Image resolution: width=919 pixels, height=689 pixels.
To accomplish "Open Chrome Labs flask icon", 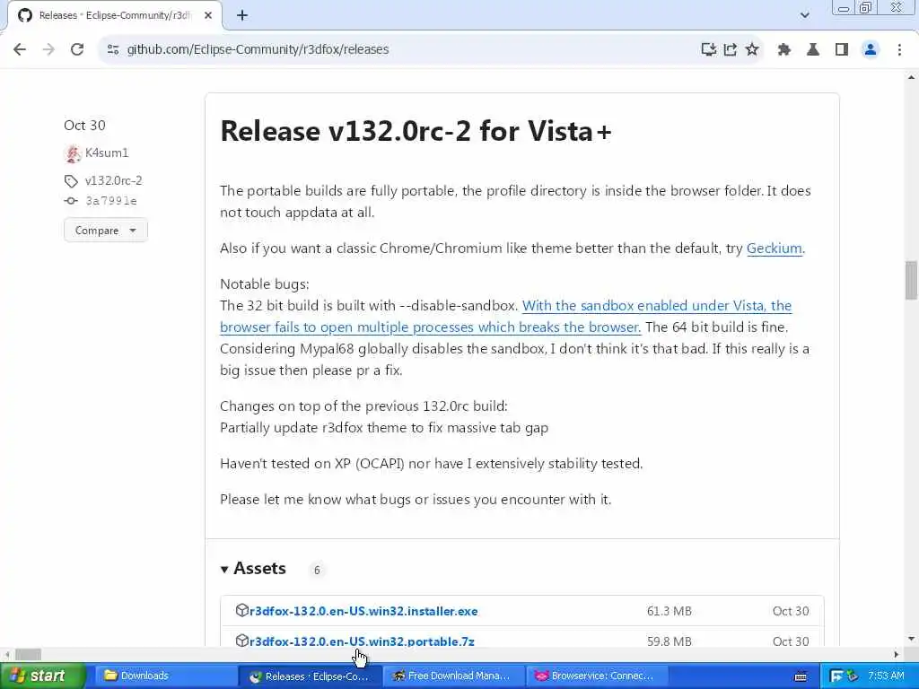I will click(813, 49).
